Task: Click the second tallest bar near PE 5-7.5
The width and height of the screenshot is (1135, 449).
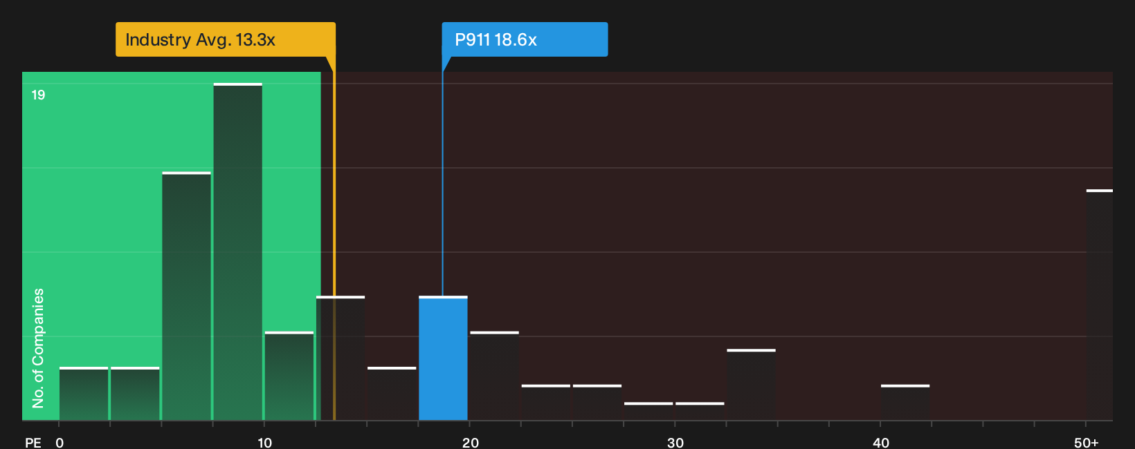Action: tap(186, 296)
